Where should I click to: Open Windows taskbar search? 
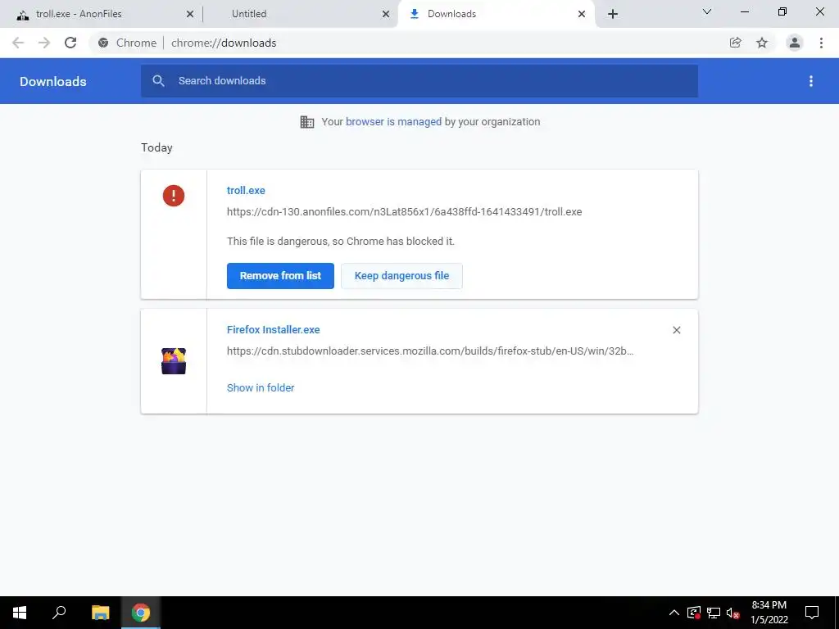tap(59, 613)
